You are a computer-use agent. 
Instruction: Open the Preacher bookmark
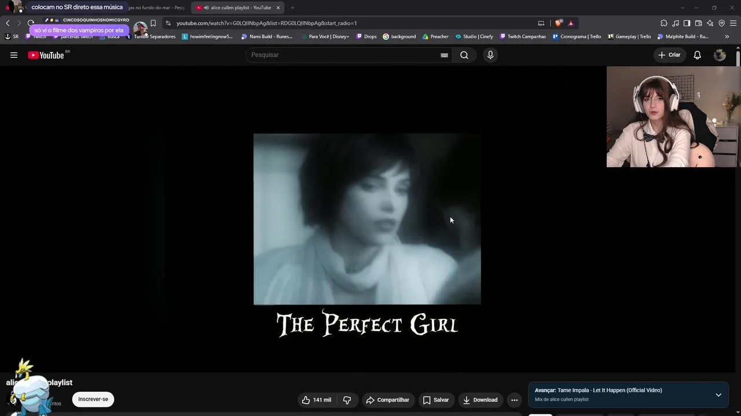point(435,36)
